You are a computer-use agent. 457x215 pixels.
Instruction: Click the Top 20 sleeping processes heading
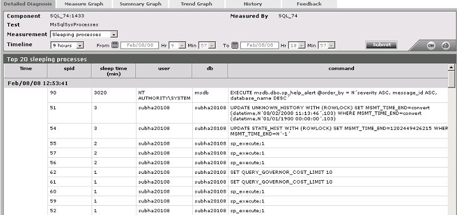[x=47, y=59]
